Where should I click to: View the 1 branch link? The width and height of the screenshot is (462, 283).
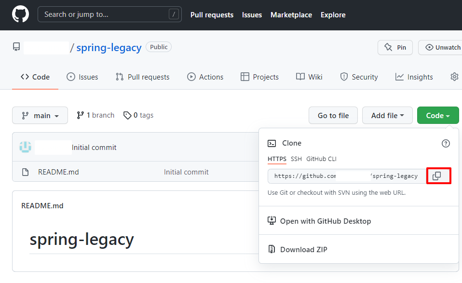(95, 115)
